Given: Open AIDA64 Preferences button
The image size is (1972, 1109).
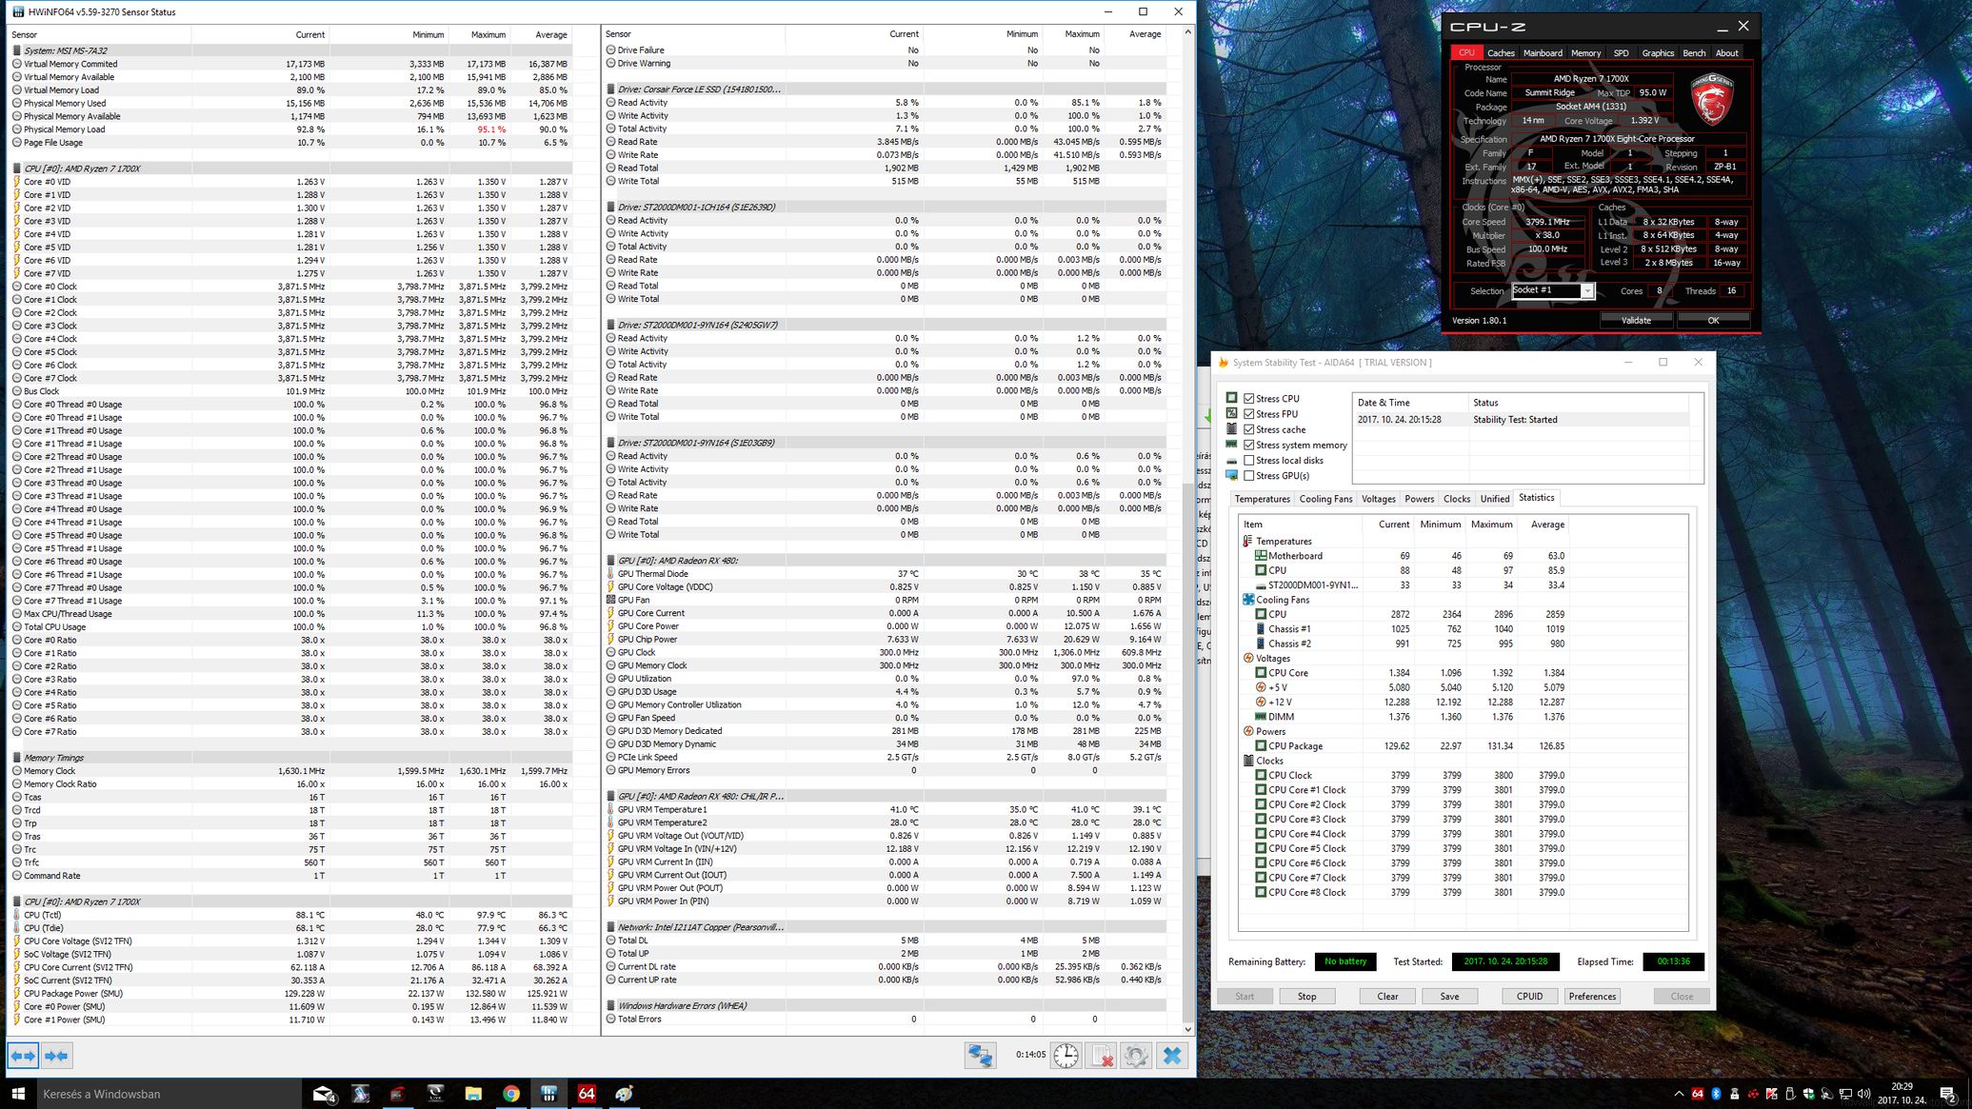Looking at the screenshot, I should coord(1592,997).
